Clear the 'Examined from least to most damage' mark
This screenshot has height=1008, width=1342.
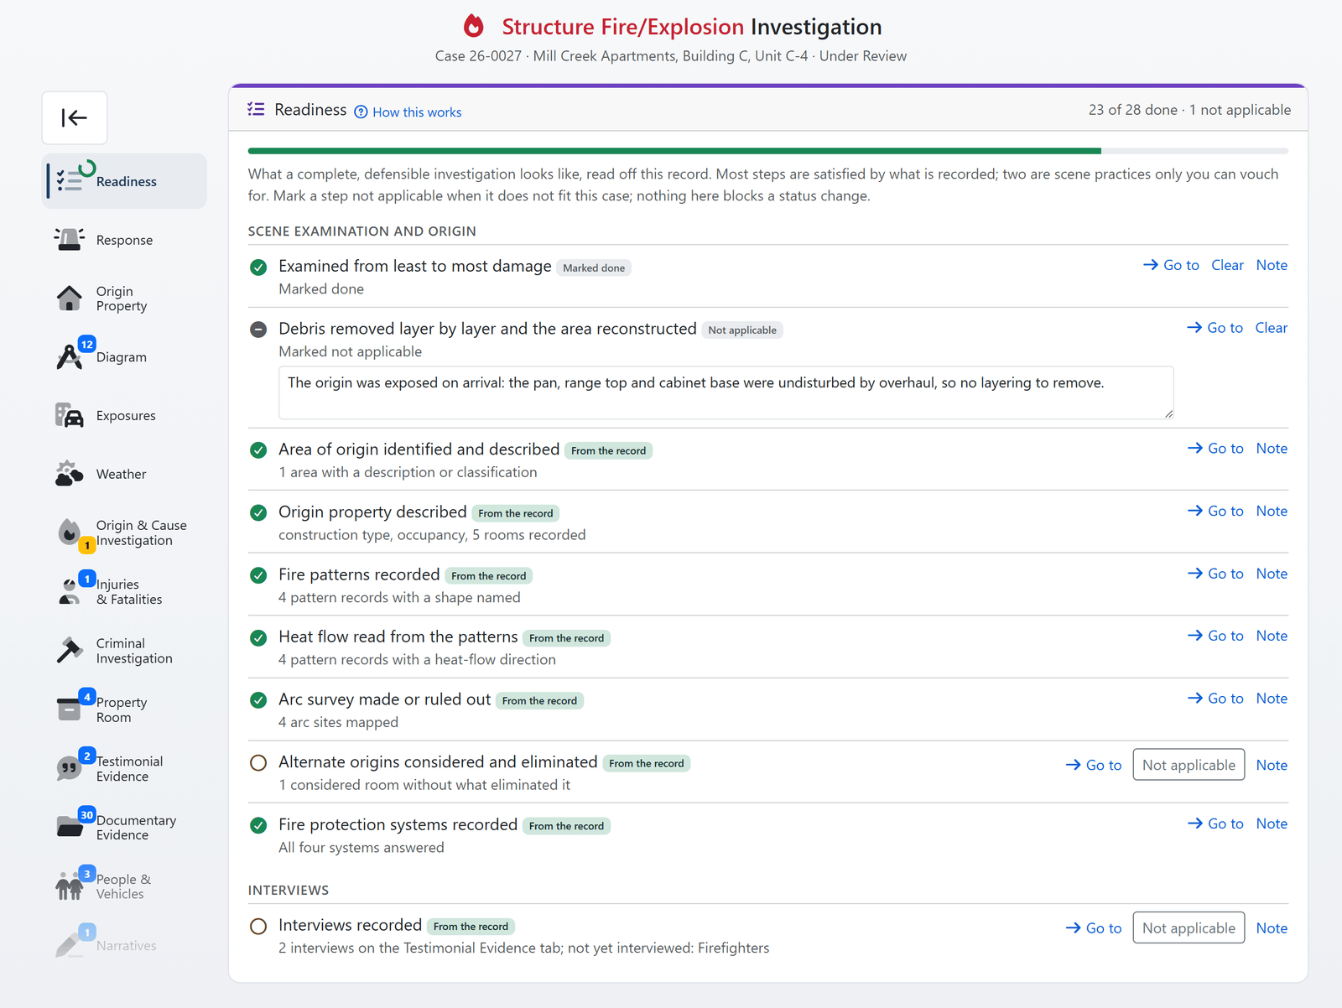(x=1227, y=265)
